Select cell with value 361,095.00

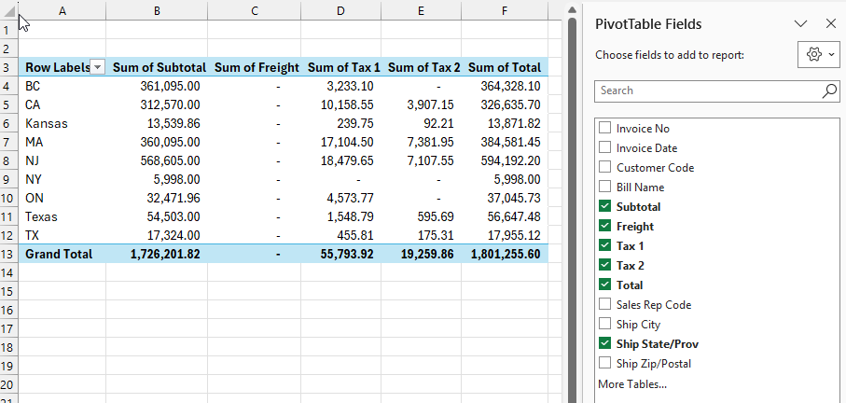(157, 86)
